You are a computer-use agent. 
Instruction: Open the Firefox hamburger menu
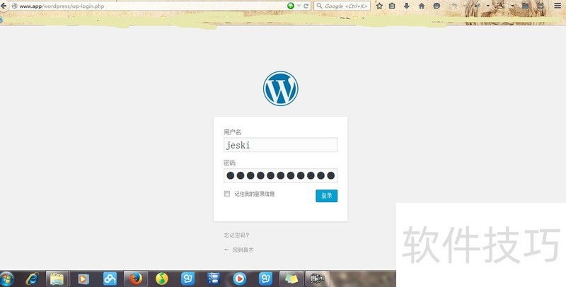point(558,6)
